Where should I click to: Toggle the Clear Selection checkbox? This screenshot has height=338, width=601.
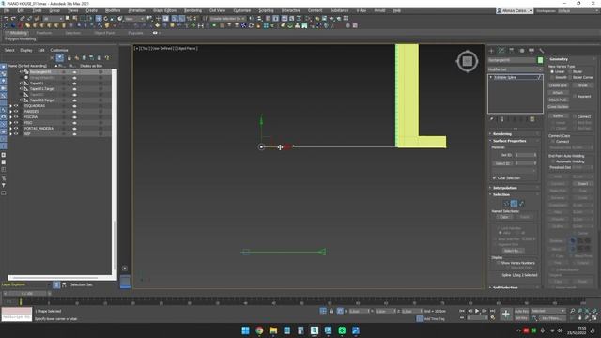click(x=495, y=178)
